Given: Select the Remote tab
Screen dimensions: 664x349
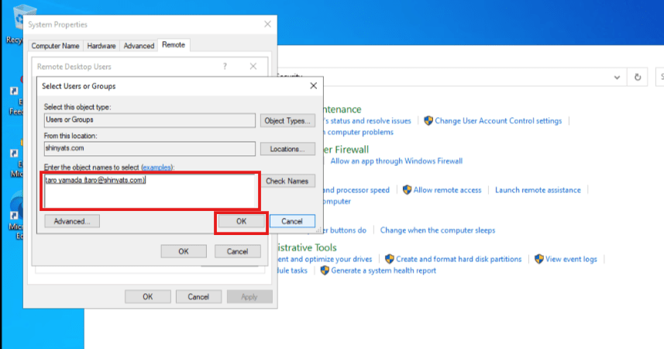Looking at the screenshot, I should pos(174,45).
